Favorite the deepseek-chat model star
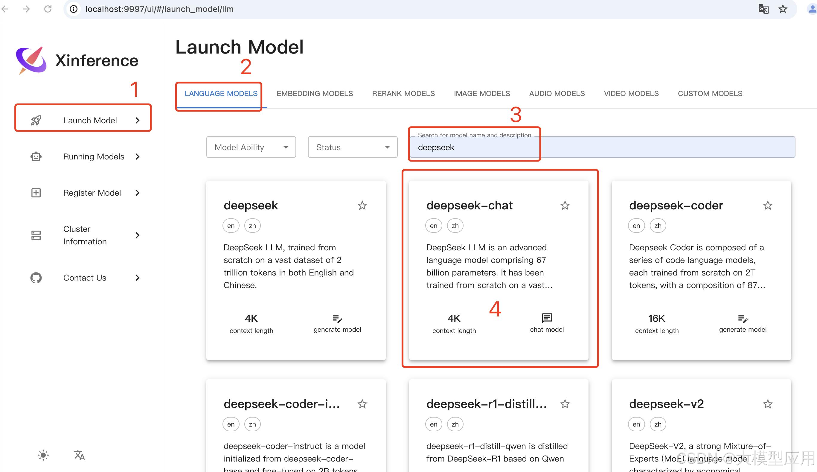Viewport: 817px width, 472px height. click(565, 205)
